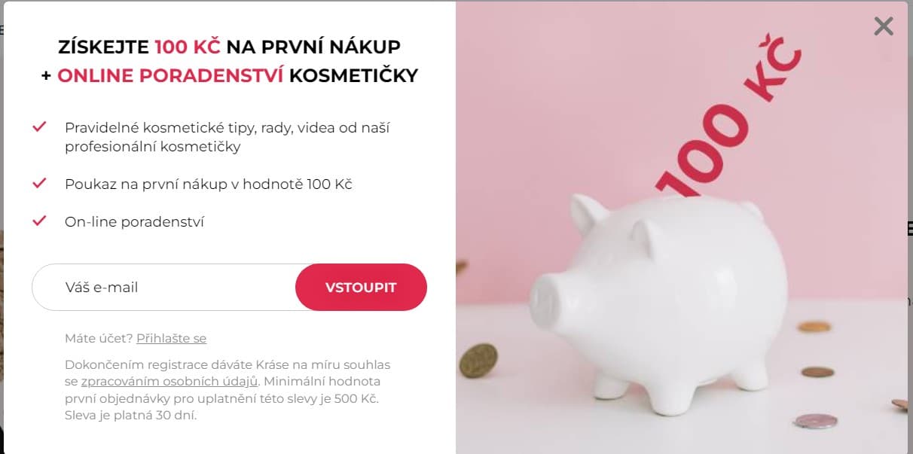Click checkmark beside On-line poradenství bullet

[40, 221]
